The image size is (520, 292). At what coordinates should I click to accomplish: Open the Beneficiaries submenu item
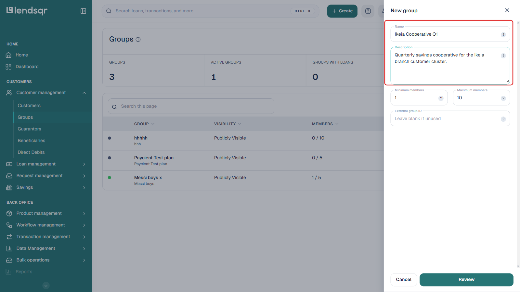tap(32, 140)
